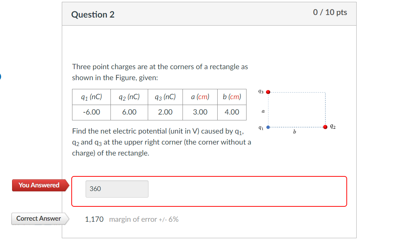The width and height of the screenshot is (406, 247).
Task: Click the 0 / 10 pts score label
Action: 330,12
